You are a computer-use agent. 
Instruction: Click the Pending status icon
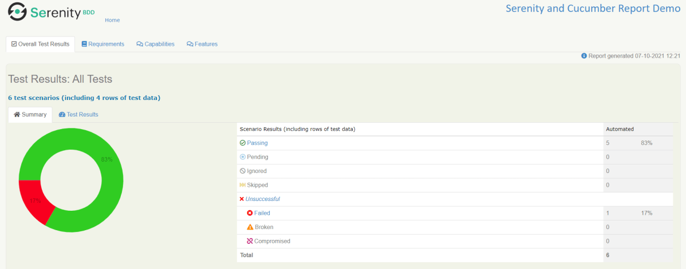[x=243, y=157]
